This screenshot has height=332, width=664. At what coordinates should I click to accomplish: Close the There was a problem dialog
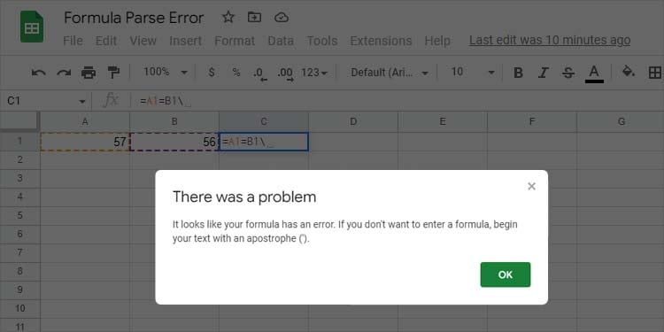coord(531,186)
